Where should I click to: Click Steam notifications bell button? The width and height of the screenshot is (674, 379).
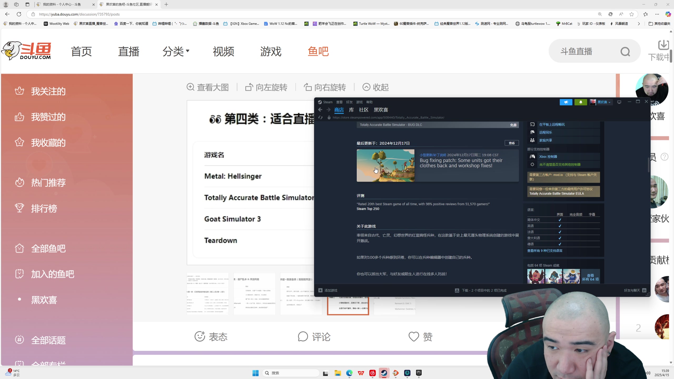[581, 102]
